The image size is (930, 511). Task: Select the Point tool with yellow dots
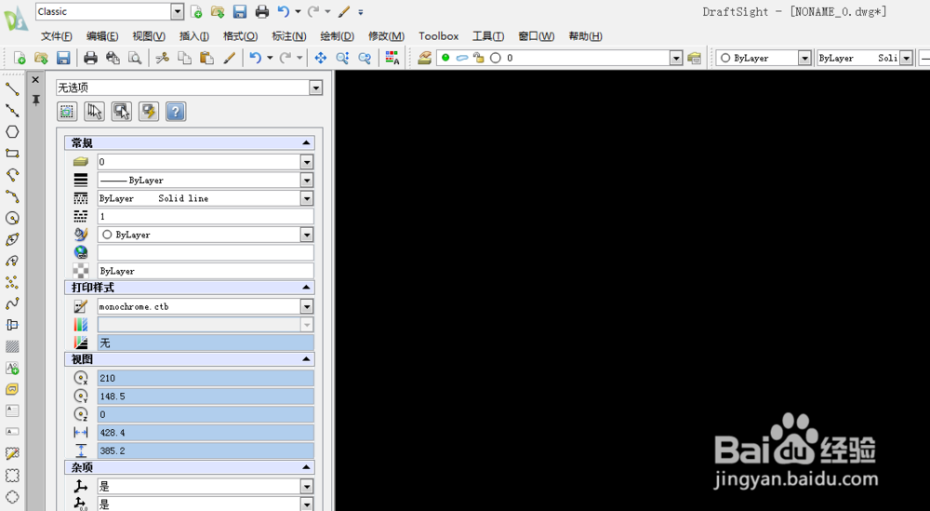click(x=12, y=282)
